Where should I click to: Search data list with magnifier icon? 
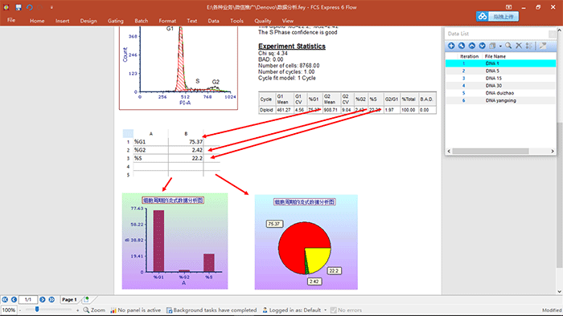click(508, 46)
